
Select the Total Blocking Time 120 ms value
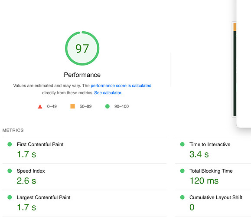[x=204, y=181]
